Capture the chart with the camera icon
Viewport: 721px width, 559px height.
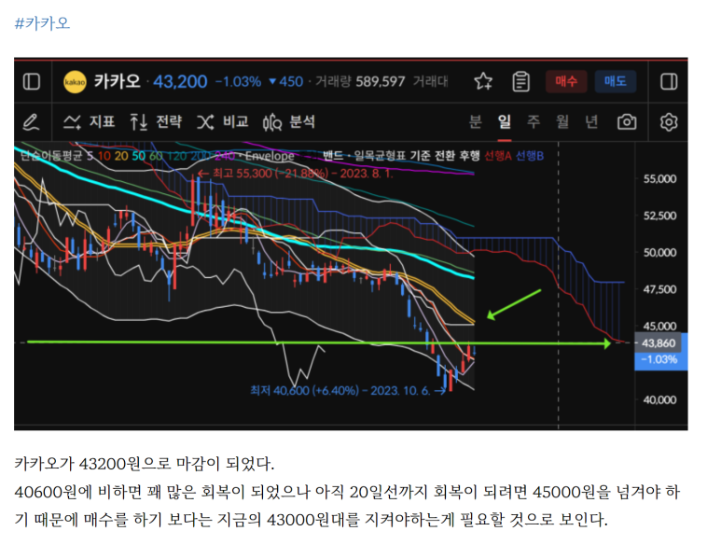627,122
